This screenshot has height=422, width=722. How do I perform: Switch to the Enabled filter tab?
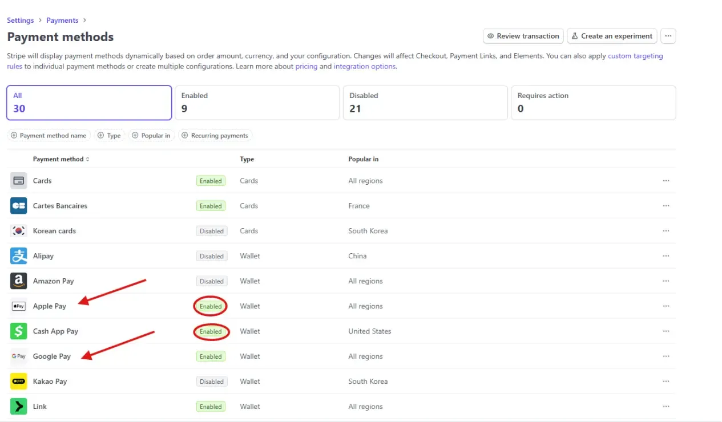(257, 103)
